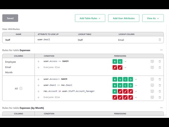Select the Month column entry

[x=9, y=72]
